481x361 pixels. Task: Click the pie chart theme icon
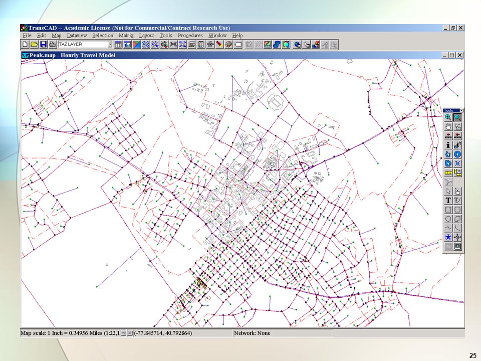tap(164, 45)
